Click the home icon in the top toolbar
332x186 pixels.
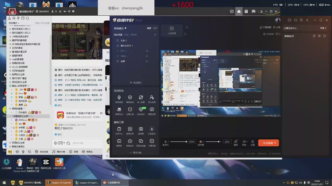239,12
